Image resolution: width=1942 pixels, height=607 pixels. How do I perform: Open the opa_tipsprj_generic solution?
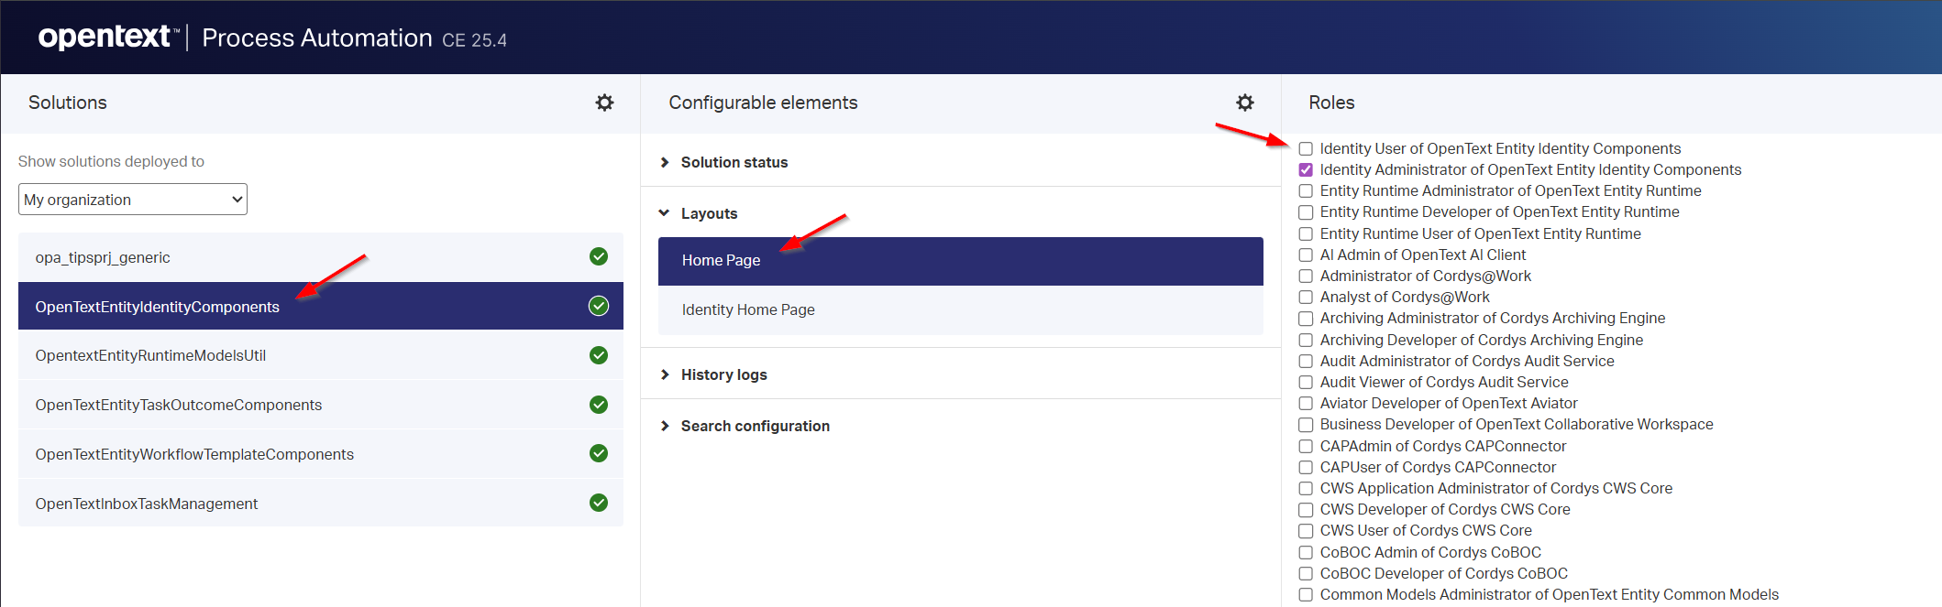coord(103,257)
